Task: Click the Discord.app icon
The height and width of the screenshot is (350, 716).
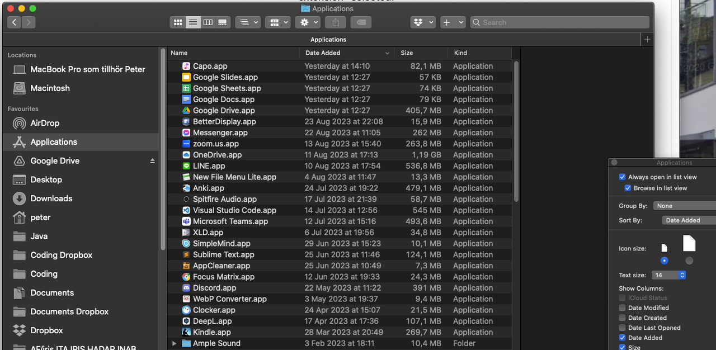Action: (186, 288)
